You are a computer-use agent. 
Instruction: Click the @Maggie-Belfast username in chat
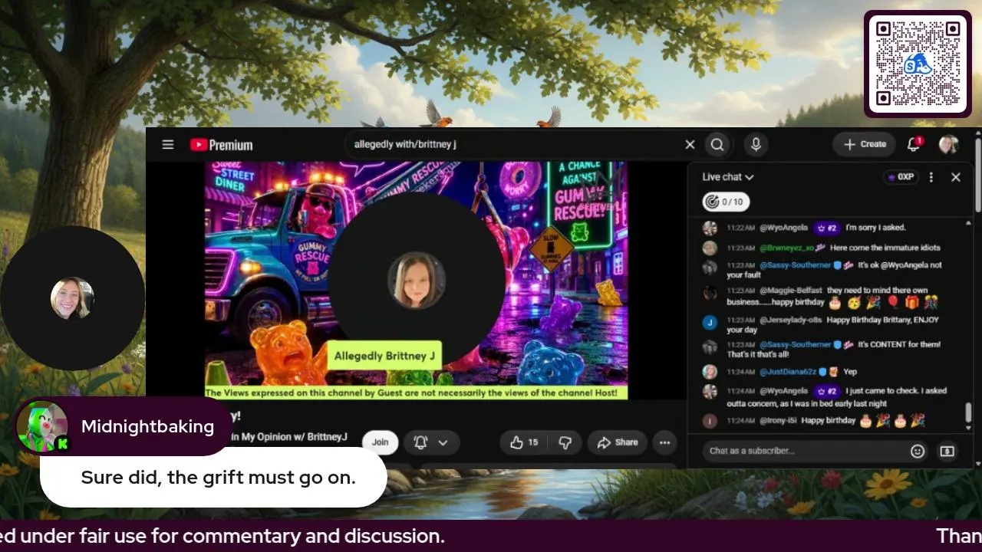pyautogui.click(x=790, y=291)
